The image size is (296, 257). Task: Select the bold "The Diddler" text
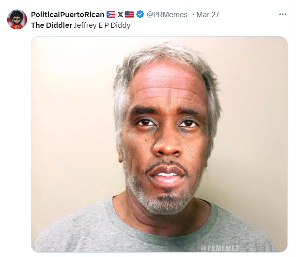52,25
